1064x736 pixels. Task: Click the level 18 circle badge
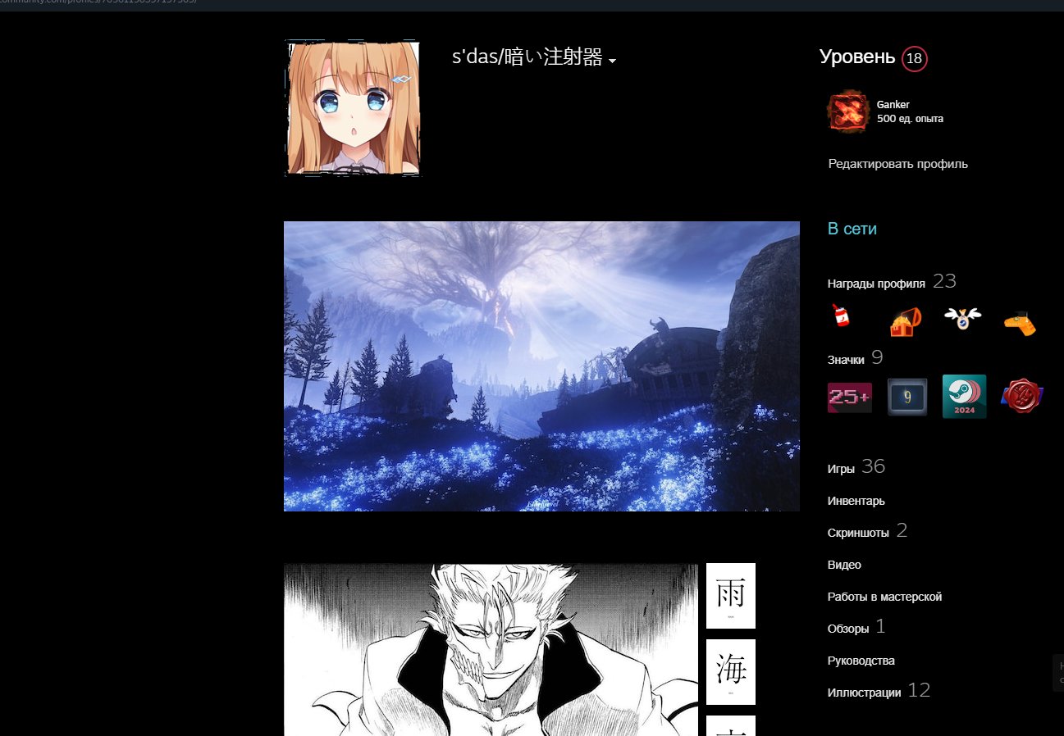tap(915, 58)
